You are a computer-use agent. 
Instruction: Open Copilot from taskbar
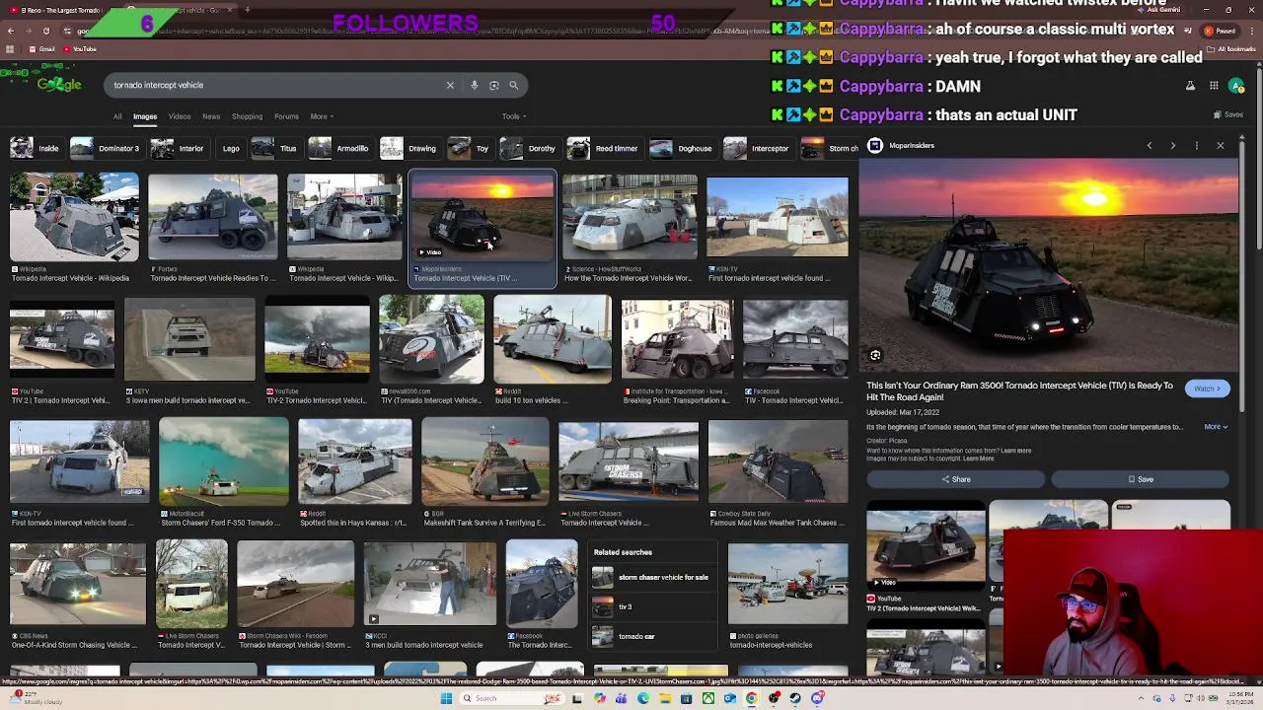[x=600, y=698]
